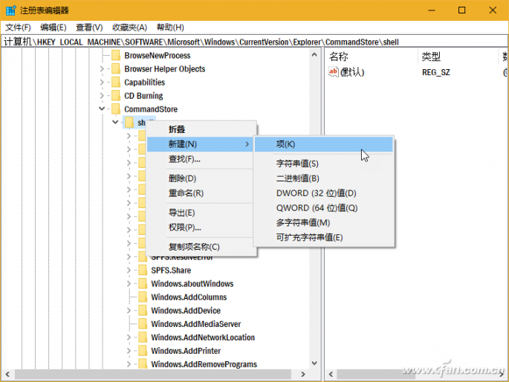509x382 pixels.
Task: Select the (默认) value name
Action: click(352, 72)
